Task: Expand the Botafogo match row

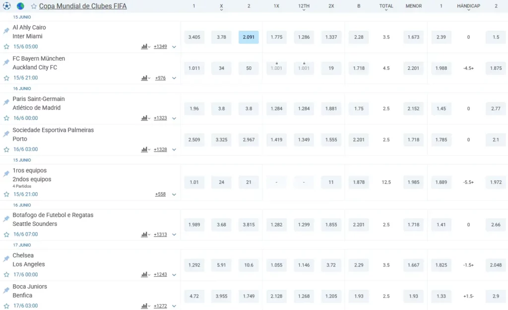Action: [x=174, y=235]
